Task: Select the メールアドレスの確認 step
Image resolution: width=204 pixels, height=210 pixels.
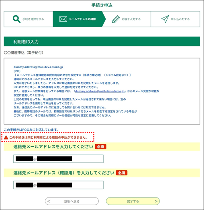Action: point(79,19)
